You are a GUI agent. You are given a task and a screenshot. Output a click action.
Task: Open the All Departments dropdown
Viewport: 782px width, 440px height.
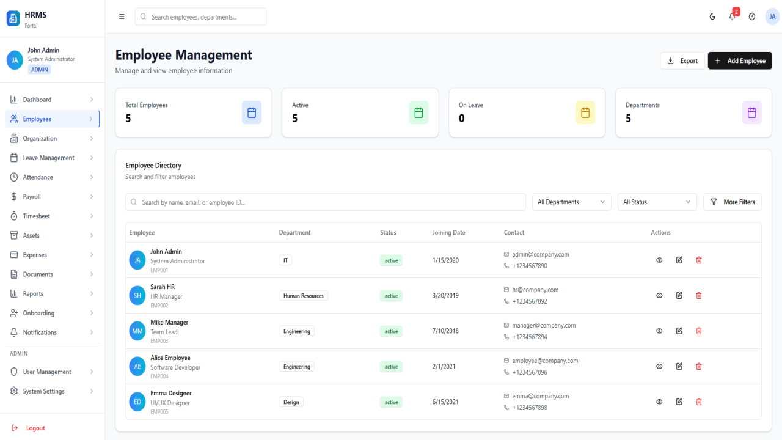click(x=572, y=202)
